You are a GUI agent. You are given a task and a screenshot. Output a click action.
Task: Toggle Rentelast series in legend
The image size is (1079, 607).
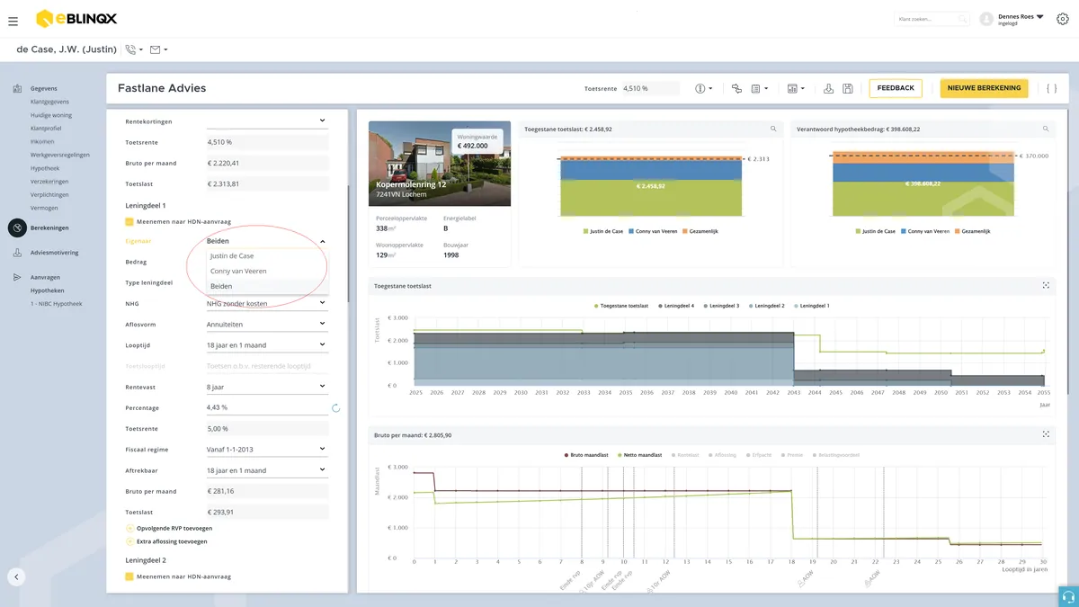click(x=684, y=455)
